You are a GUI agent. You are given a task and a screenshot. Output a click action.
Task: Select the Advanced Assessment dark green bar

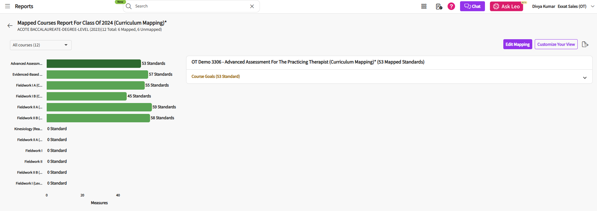point(94,63)
